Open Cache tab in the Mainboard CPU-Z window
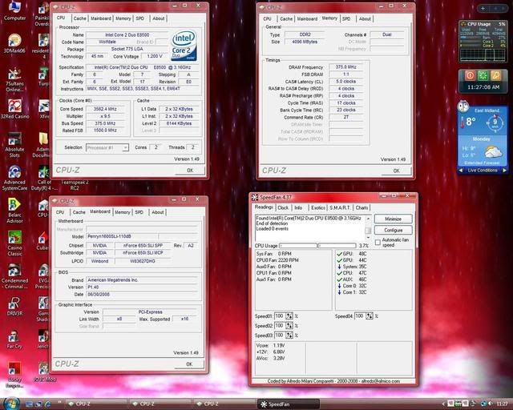The height and width of the screenshot is (410, 513). click(x=79, y=212)
